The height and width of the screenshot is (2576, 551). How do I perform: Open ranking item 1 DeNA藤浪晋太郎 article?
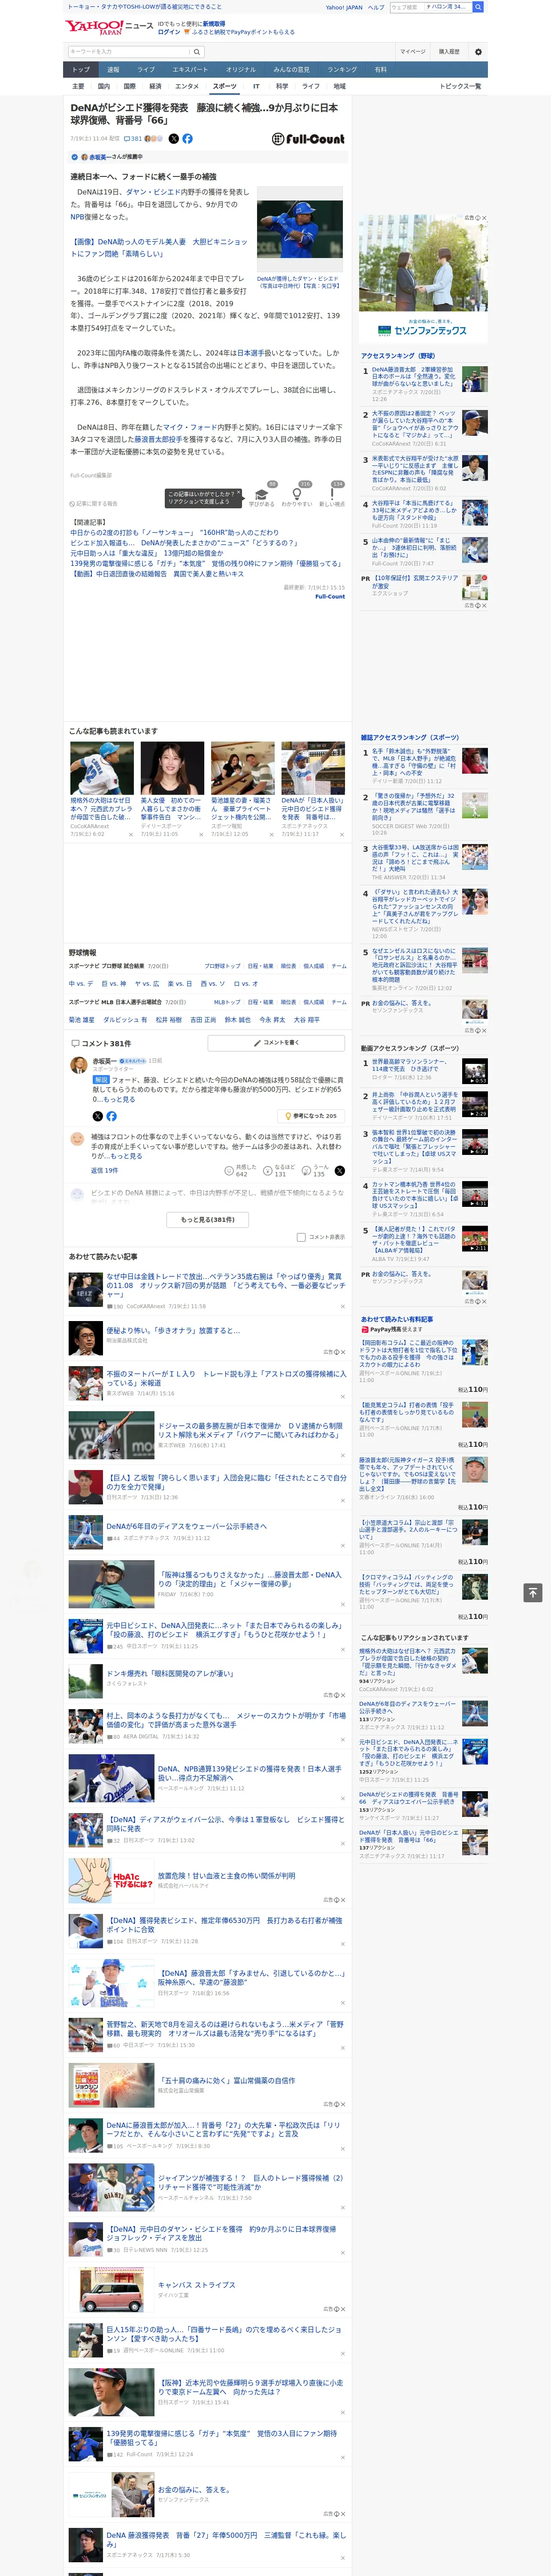(414, 377)
